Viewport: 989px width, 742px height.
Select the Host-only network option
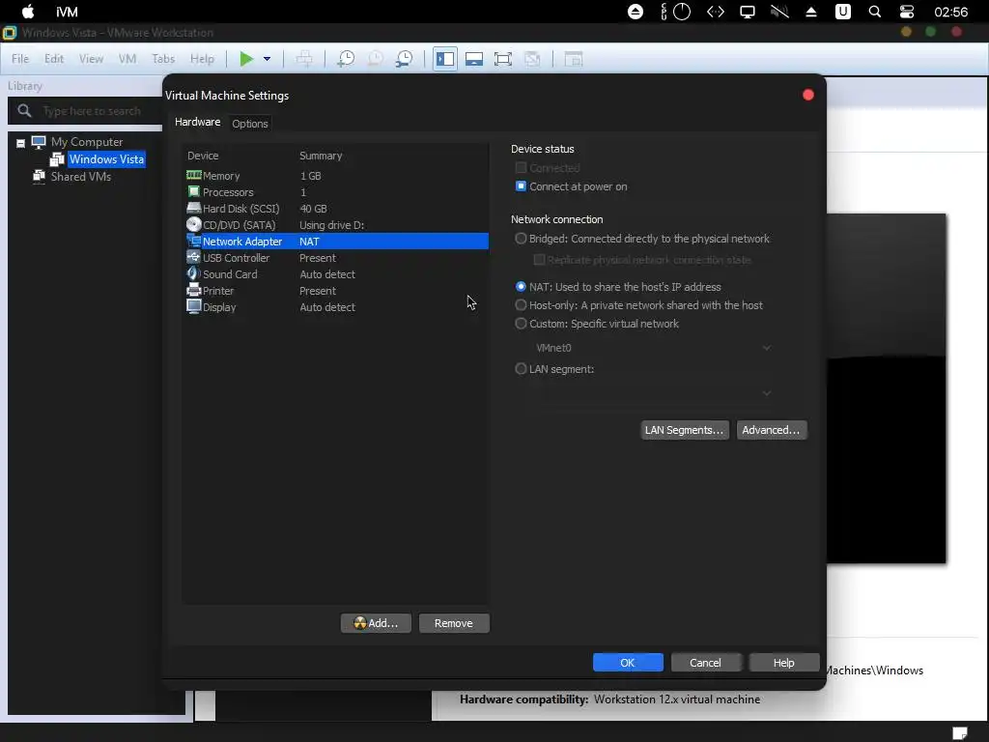click(x=521, y=304)
